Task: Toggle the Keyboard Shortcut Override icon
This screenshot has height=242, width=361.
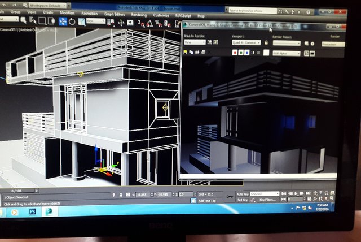Action: coord(130,23)
